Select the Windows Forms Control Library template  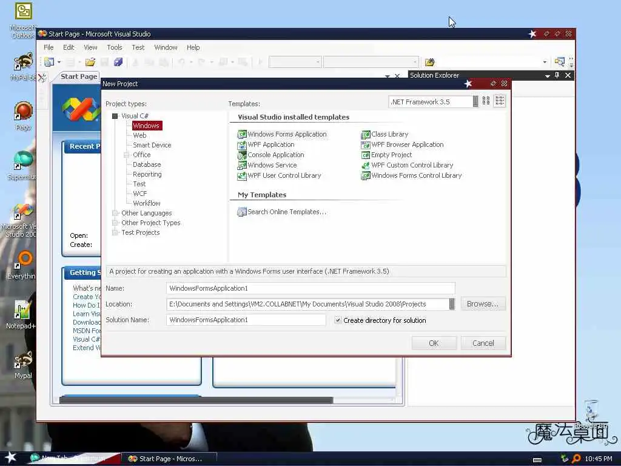(412, 175)
